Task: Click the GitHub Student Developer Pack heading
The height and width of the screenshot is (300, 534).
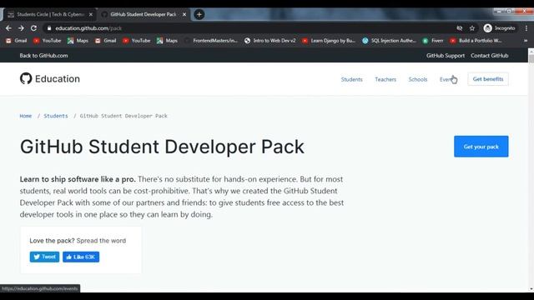Action: coord(162,147)
